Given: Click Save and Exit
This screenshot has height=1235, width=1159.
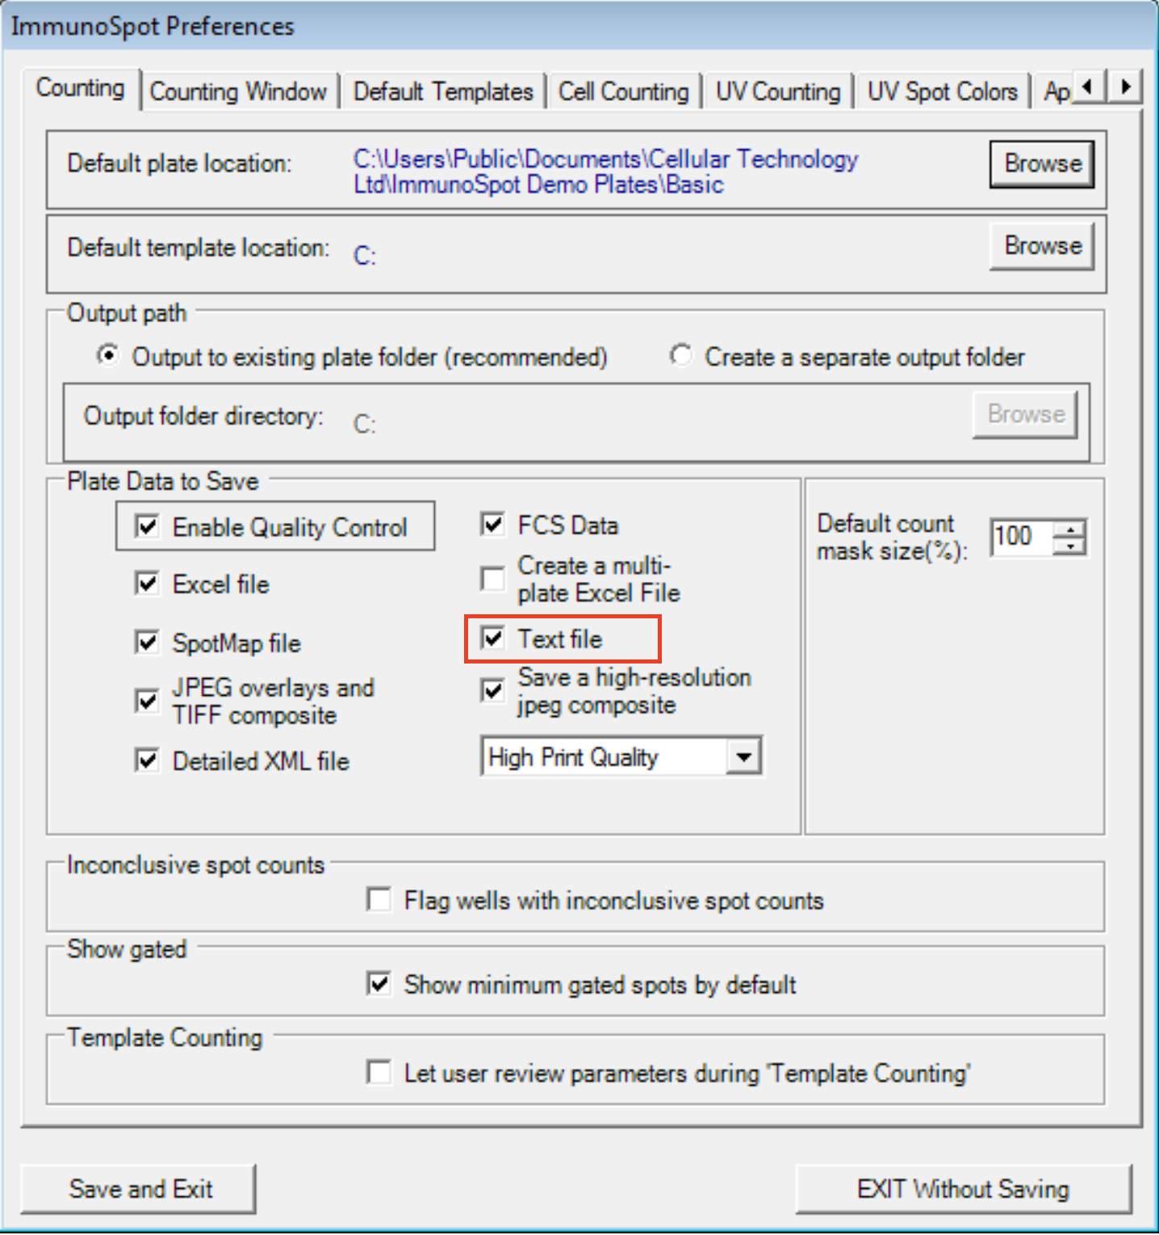Looking at the screenshot, I should click(139, 1188).
